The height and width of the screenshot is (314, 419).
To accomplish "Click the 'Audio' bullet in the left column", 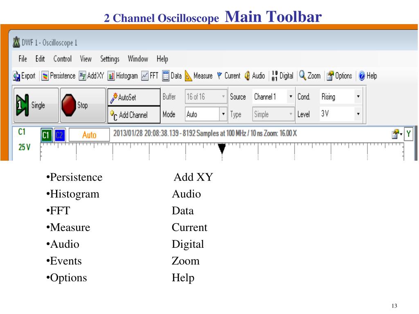I will click(63, 244).
